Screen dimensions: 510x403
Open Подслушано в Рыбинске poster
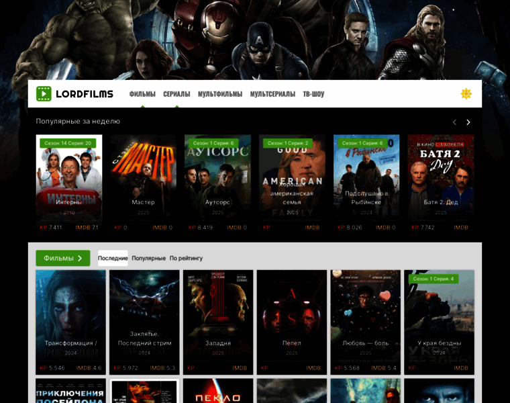(x=366, y=183)
